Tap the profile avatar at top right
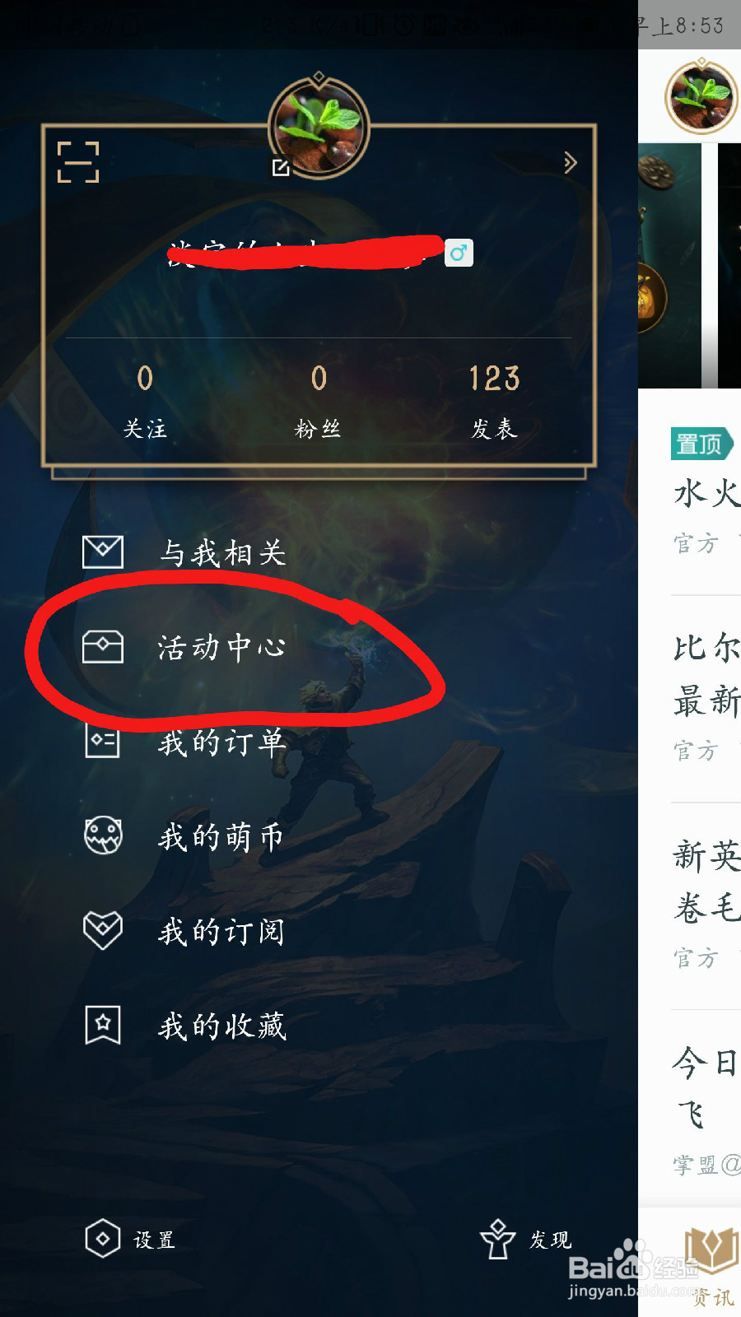This screenshot has height=1317, width=741. [x=701, y=96]
